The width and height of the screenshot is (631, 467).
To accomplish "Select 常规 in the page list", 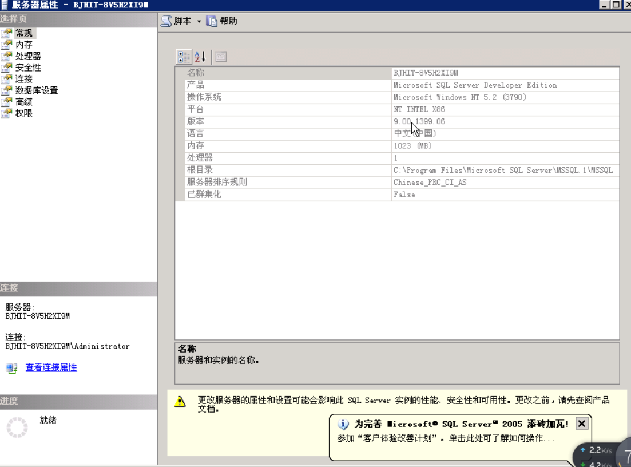I will [24, 33].
